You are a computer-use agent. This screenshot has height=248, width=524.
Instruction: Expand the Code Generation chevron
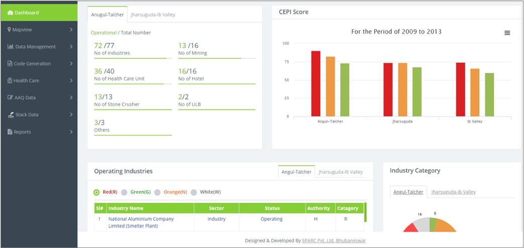click(71, 63)
